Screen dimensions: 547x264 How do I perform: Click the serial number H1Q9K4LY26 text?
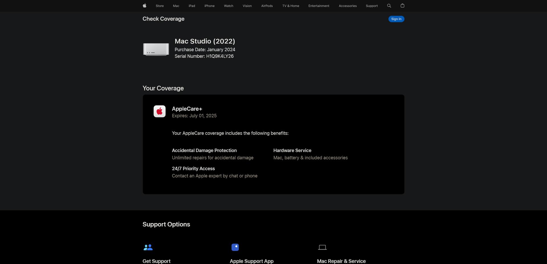click(220, 56)
